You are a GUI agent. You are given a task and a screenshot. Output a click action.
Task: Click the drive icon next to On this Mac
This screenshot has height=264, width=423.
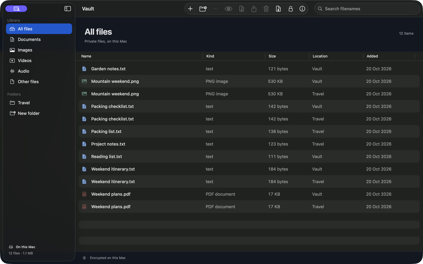point(11,247)
